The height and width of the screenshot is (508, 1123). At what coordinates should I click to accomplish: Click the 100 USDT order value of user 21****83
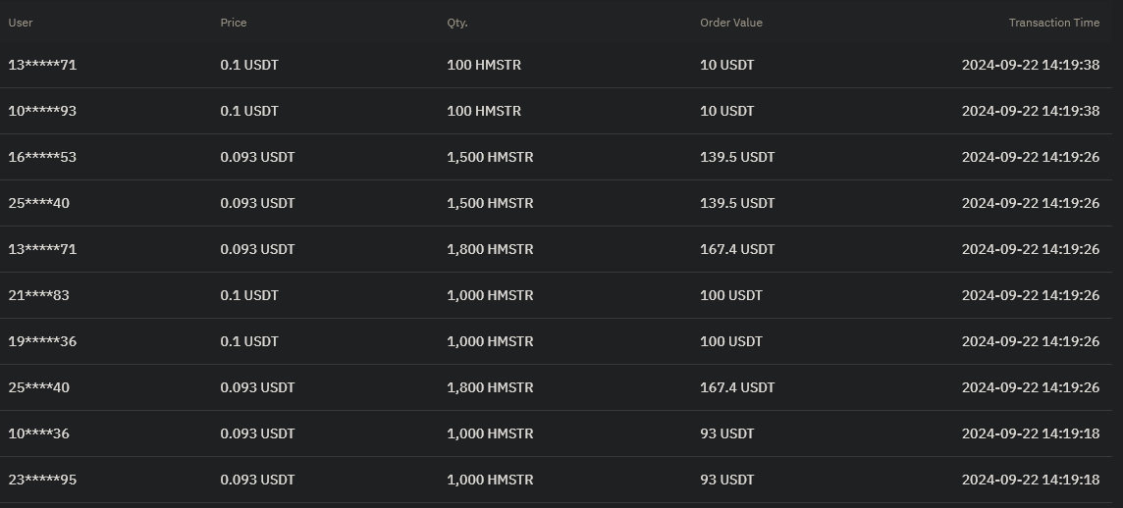(x=731, y=295)
